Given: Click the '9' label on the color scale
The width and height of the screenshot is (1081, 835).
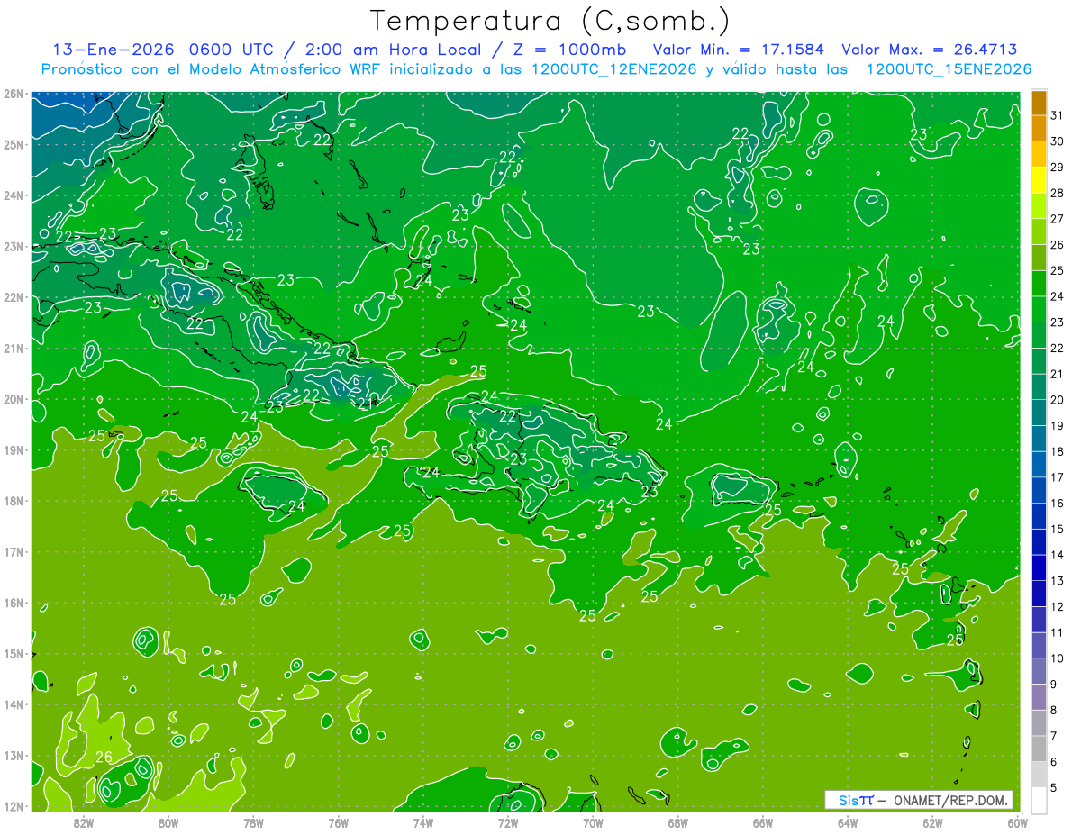Looking at the screenshot, I should click(x=1054, y=685).
